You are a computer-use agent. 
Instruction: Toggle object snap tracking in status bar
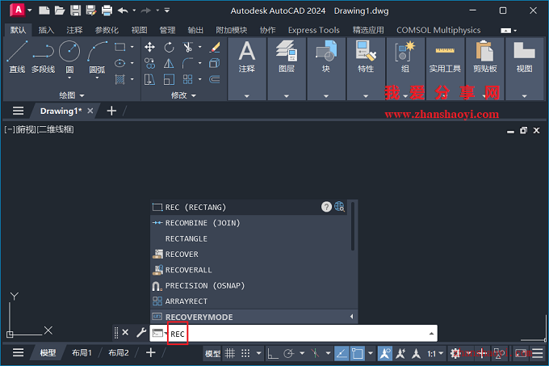tap(342, 353)
